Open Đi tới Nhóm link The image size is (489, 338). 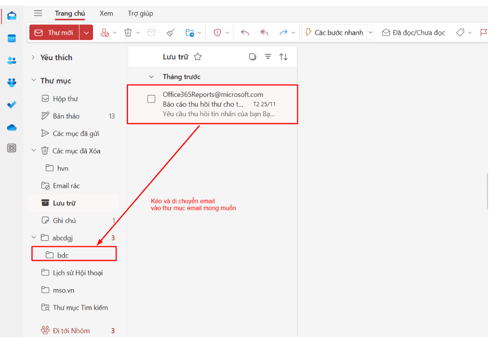[71, 330]
